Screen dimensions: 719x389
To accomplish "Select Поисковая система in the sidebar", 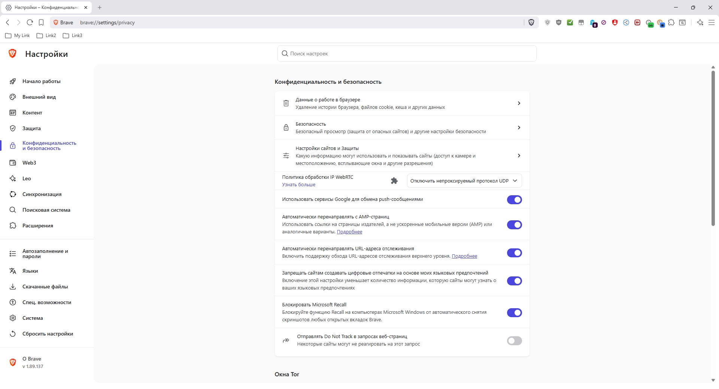I will coord(46,210).
